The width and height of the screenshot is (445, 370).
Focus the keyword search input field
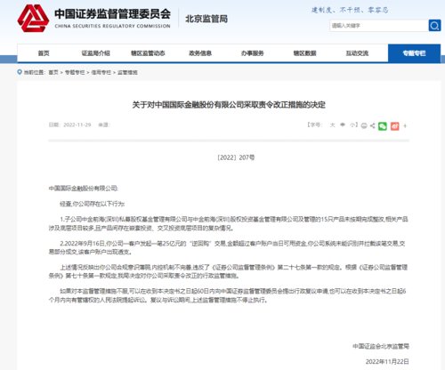click(379, 26)
